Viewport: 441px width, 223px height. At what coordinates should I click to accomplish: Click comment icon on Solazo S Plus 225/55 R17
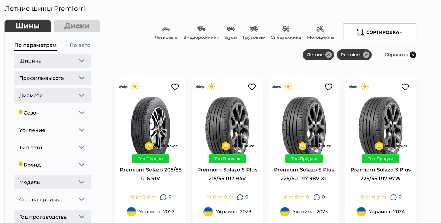click(393, 197)
